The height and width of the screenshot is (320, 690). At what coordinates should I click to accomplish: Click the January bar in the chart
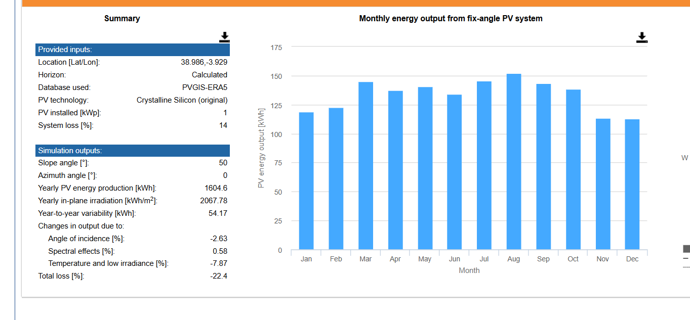pyautogui.click(x=306, y=180)
